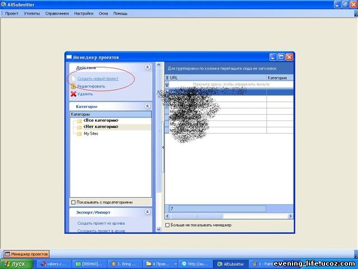Maximize the Менеджер проектов window
The width and height of the screenshot is (358, 269).
pos(281,57)
